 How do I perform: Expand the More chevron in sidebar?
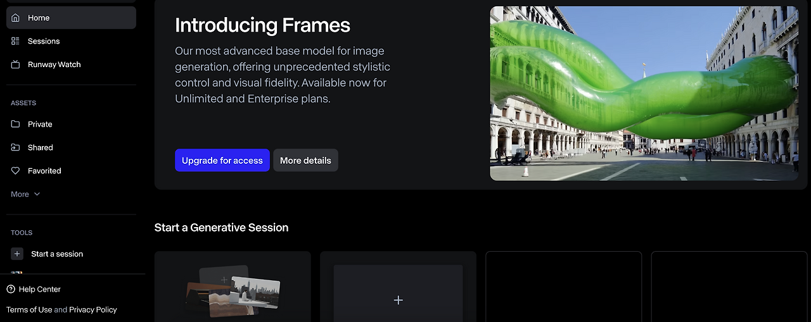[x=37, y=194]
